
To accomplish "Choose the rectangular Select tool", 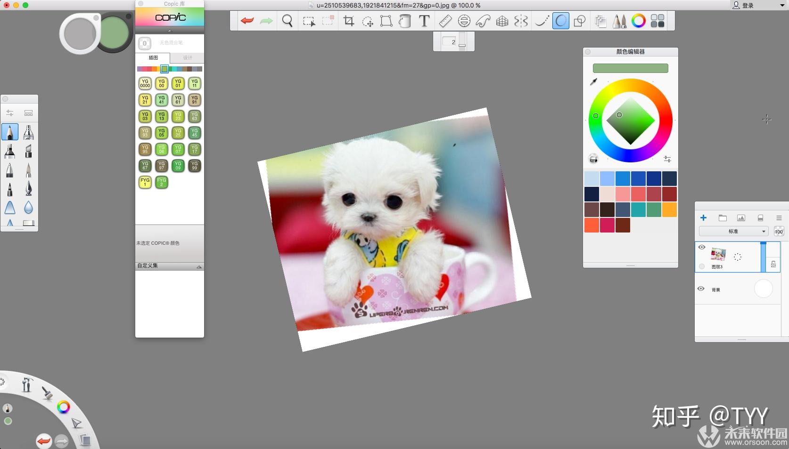I will tap(309, 21).
